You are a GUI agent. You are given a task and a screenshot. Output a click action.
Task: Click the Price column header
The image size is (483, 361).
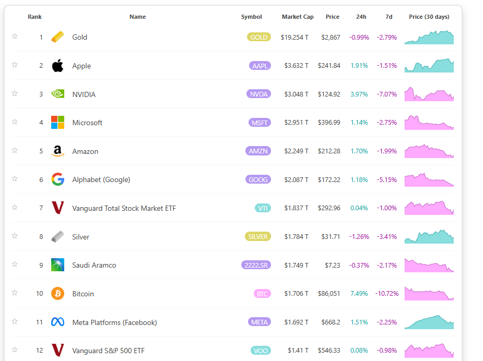pos(333,17)
